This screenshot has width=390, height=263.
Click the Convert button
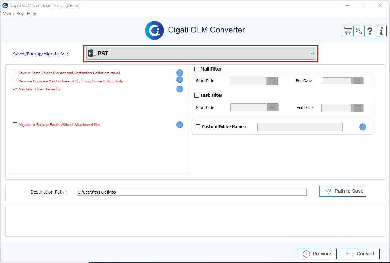click(360, 254)
